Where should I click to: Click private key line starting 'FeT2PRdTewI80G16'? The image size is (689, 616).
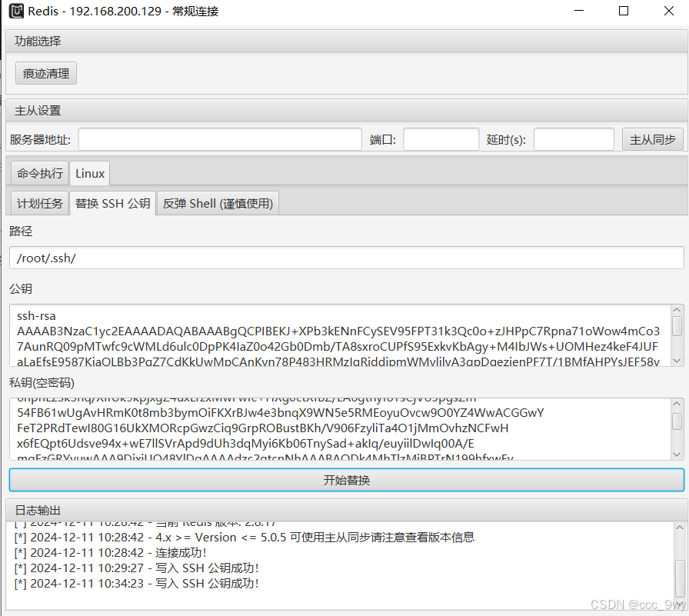click(x=262, y=428)
